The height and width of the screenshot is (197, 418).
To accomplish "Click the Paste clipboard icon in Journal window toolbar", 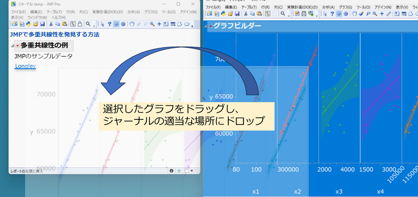I will pos(64,24).
